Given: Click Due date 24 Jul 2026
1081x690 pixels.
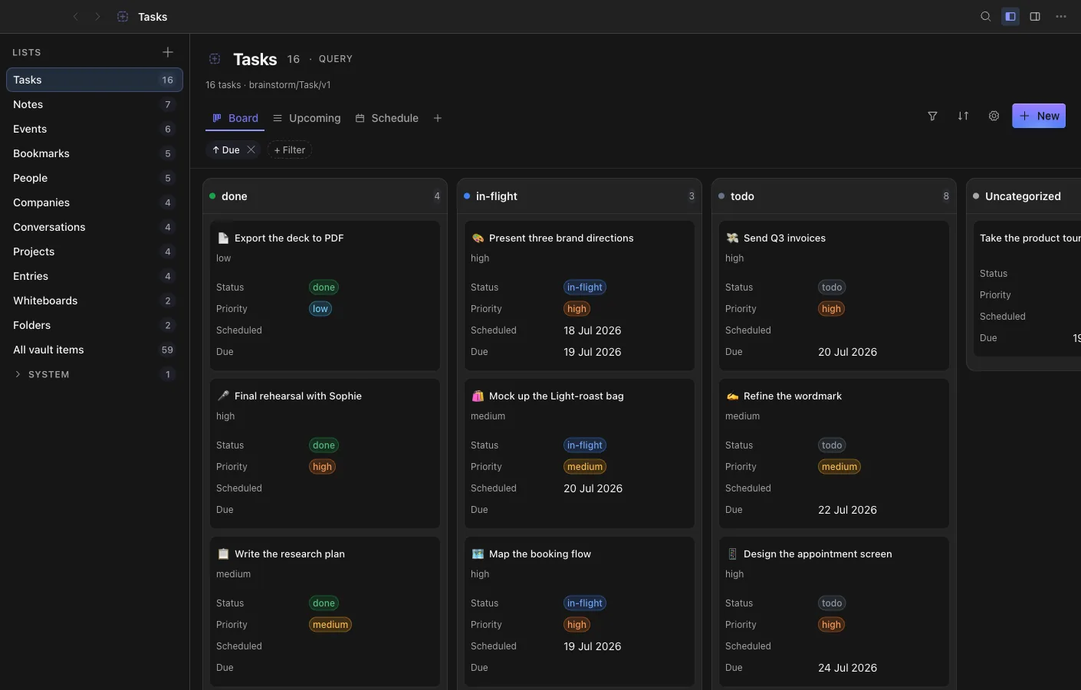Looking at the screenshot, I should (847, 668).
